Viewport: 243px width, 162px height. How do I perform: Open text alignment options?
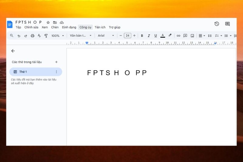point(202,36)
